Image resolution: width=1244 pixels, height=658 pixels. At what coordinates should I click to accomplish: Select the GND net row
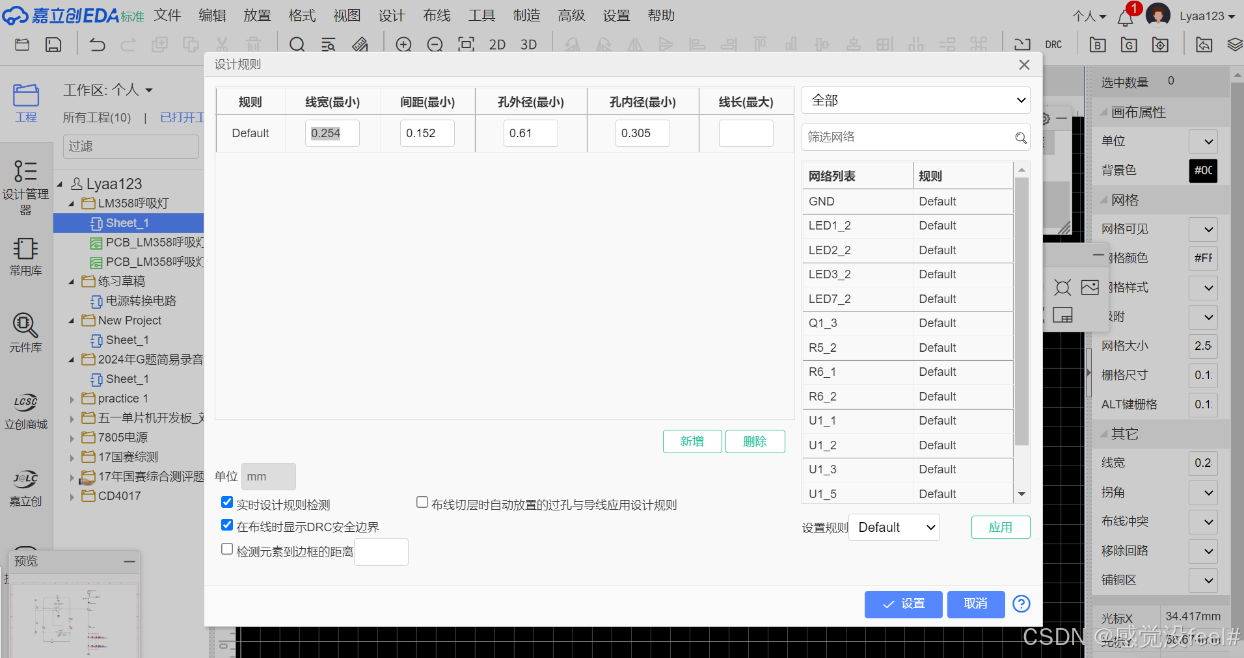coord(907,202)
